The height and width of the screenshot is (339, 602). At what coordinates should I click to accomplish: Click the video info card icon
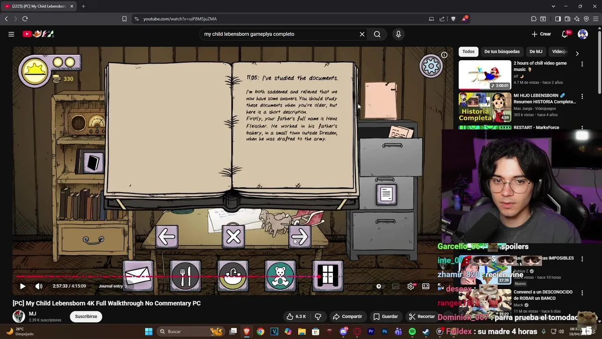pyautogui.click(x=444, y=55)
